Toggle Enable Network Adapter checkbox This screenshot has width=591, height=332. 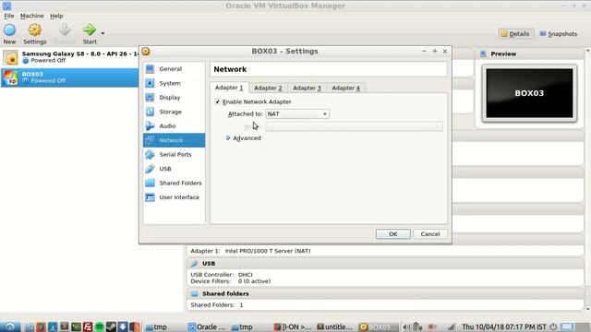point(218,101)
